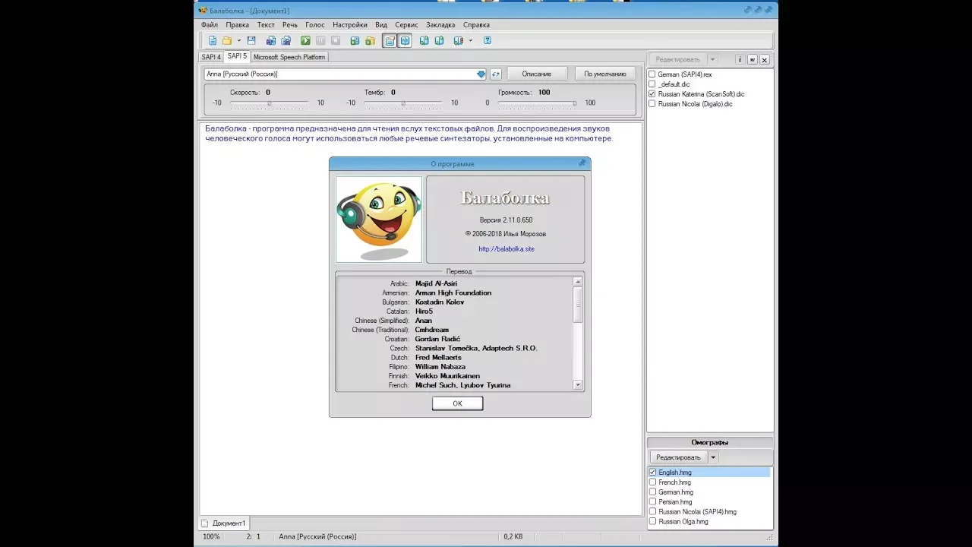Image resolution: width=972 pixels, height=547 pixels.
Task: Click the По умолчанию button
Action: [605, 74]
